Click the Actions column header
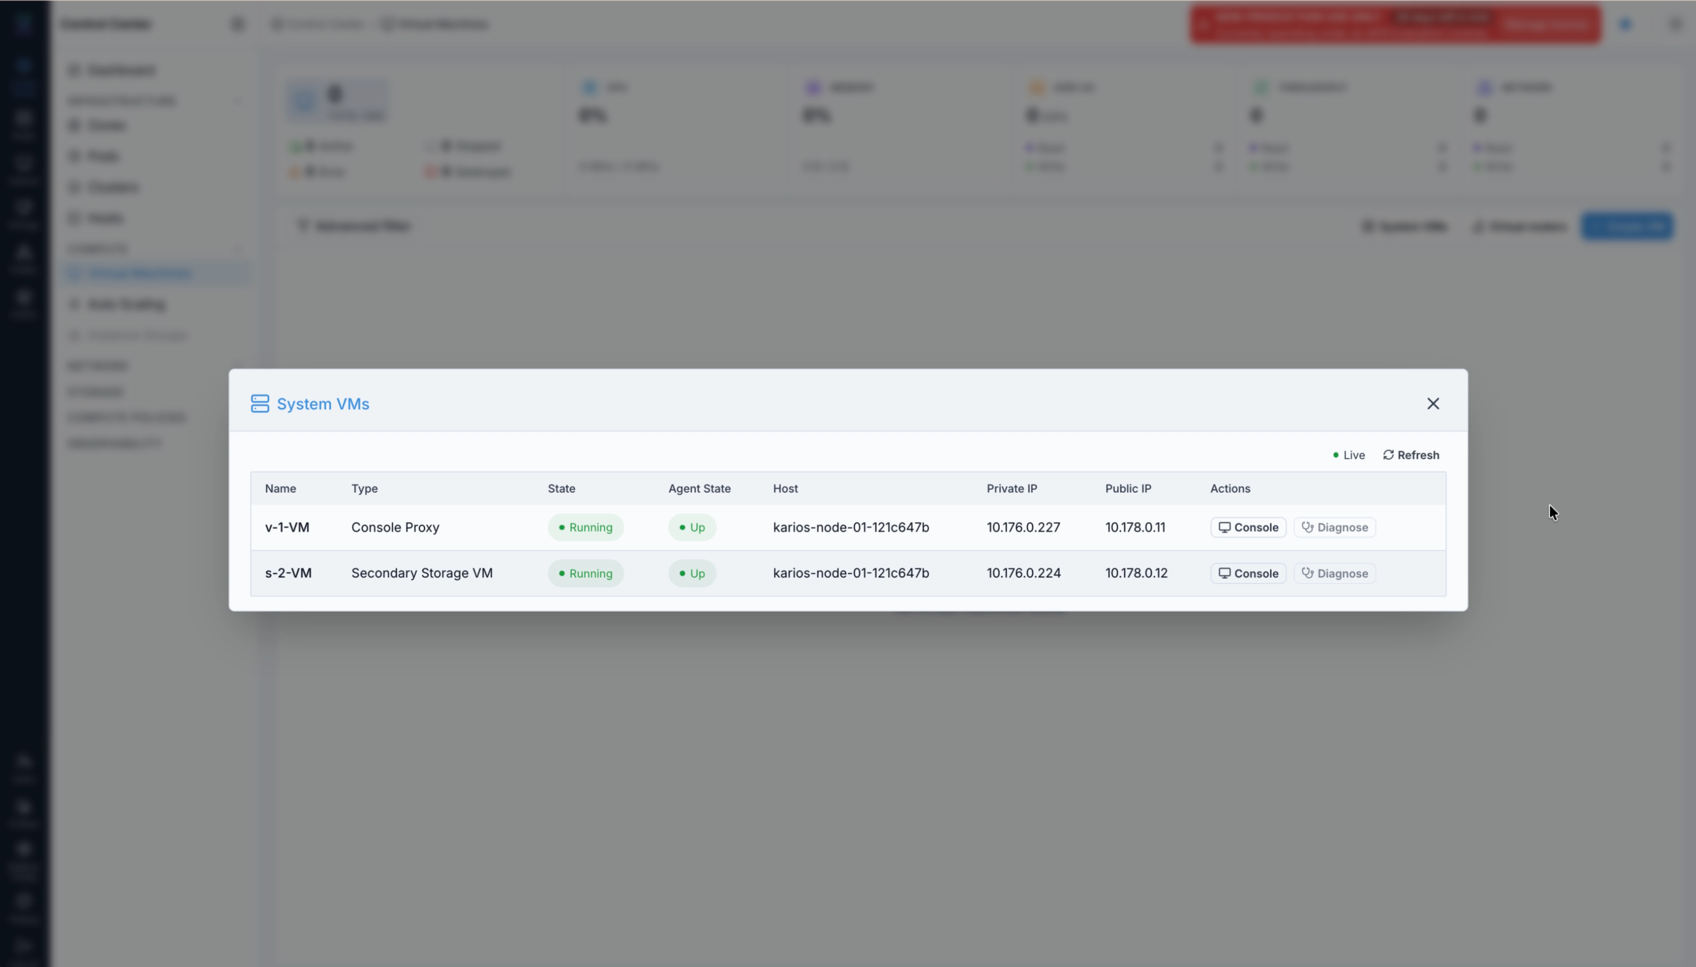This screenshot has width=1696, height=967. 1230,488
